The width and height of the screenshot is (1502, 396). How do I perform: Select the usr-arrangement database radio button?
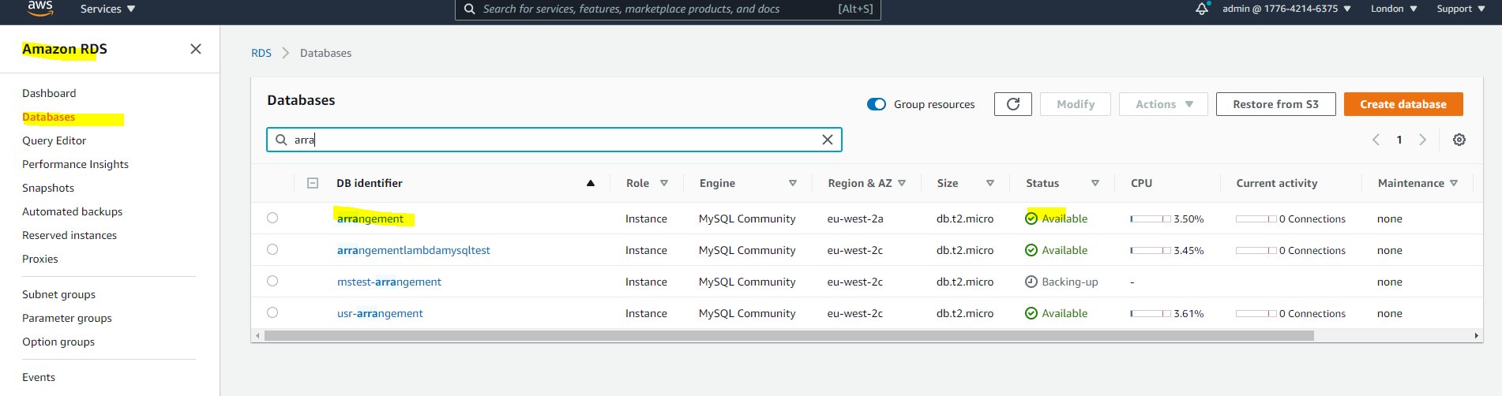click(272, 312)
